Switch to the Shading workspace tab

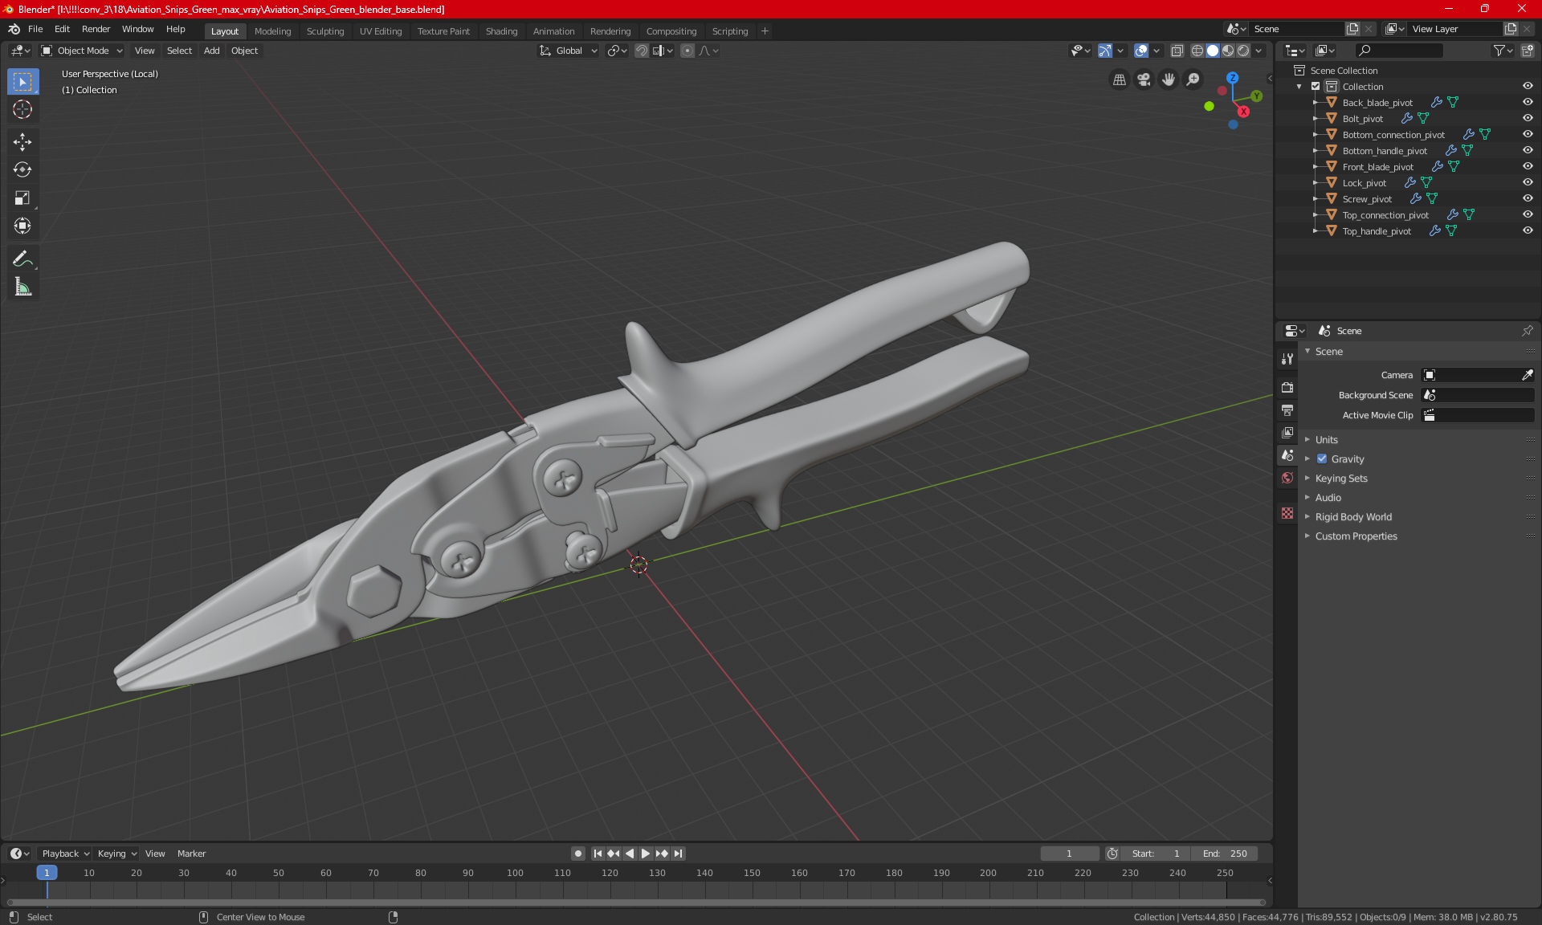501,31
